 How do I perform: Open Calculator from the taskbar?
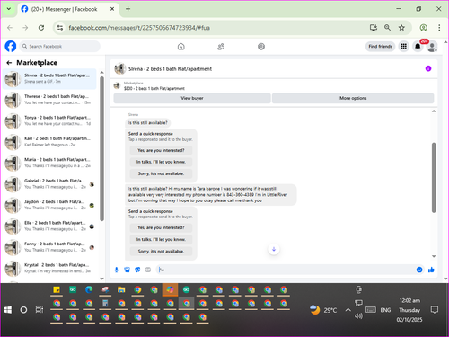(105, 304)
